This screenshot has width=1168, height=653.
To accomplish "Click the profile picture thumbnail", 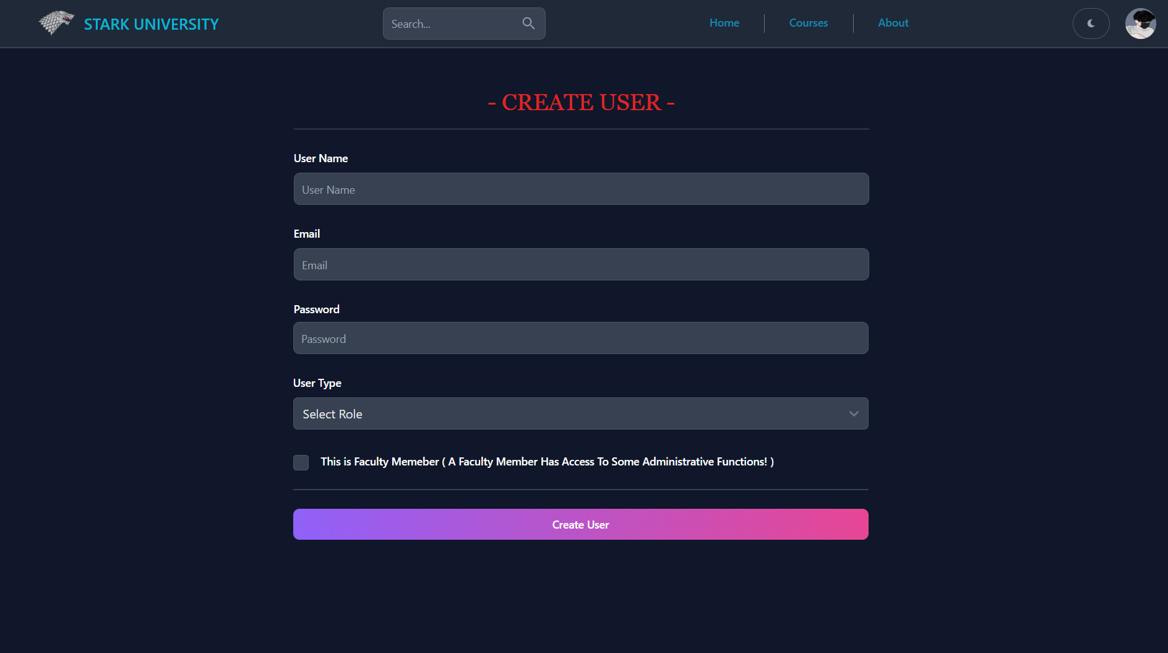I will (x=1140, y=23).
